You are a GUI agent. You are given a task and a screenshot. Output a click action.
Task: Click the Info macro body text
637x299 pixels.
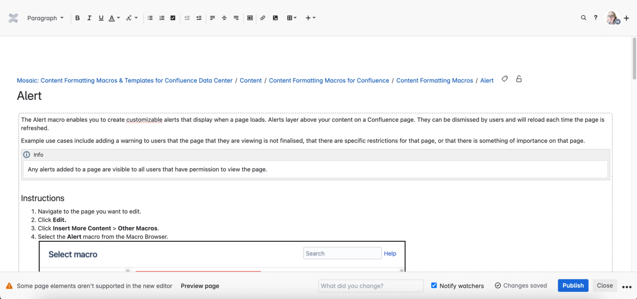point(147,169)
